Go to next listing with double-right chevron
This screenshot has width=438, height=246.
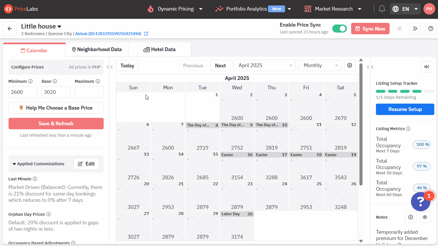pyautogui.click(x=415, y=29)
